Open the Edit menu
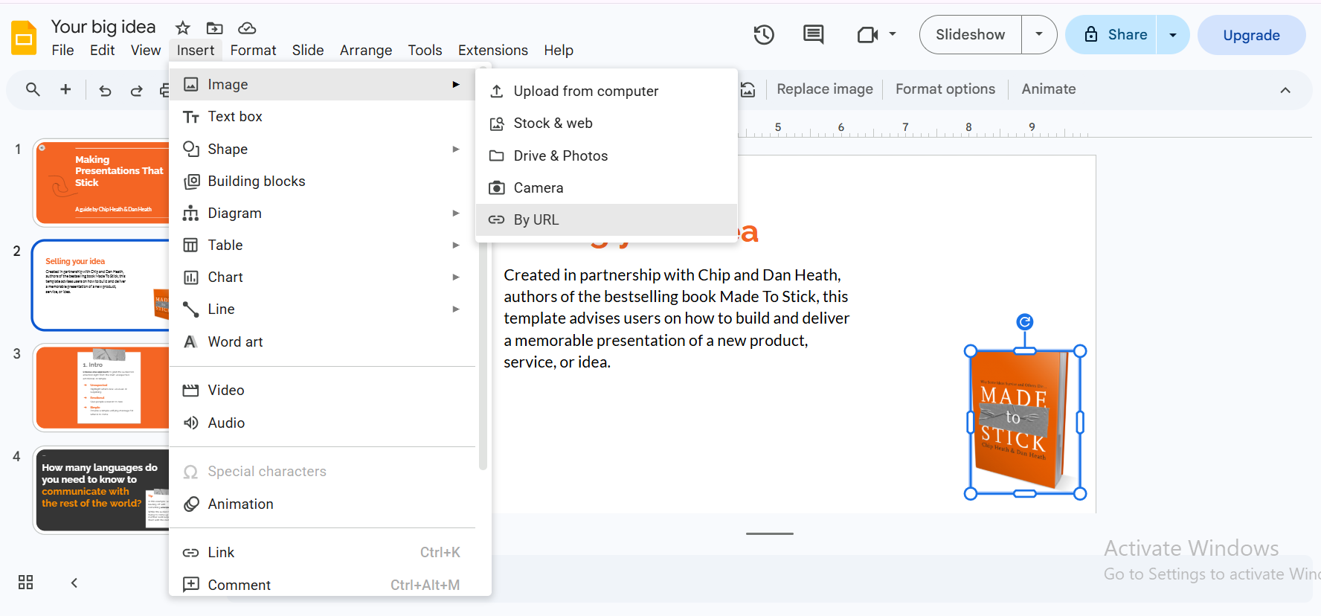Viewport: 1321px width, 616px height. pos(102,50)
